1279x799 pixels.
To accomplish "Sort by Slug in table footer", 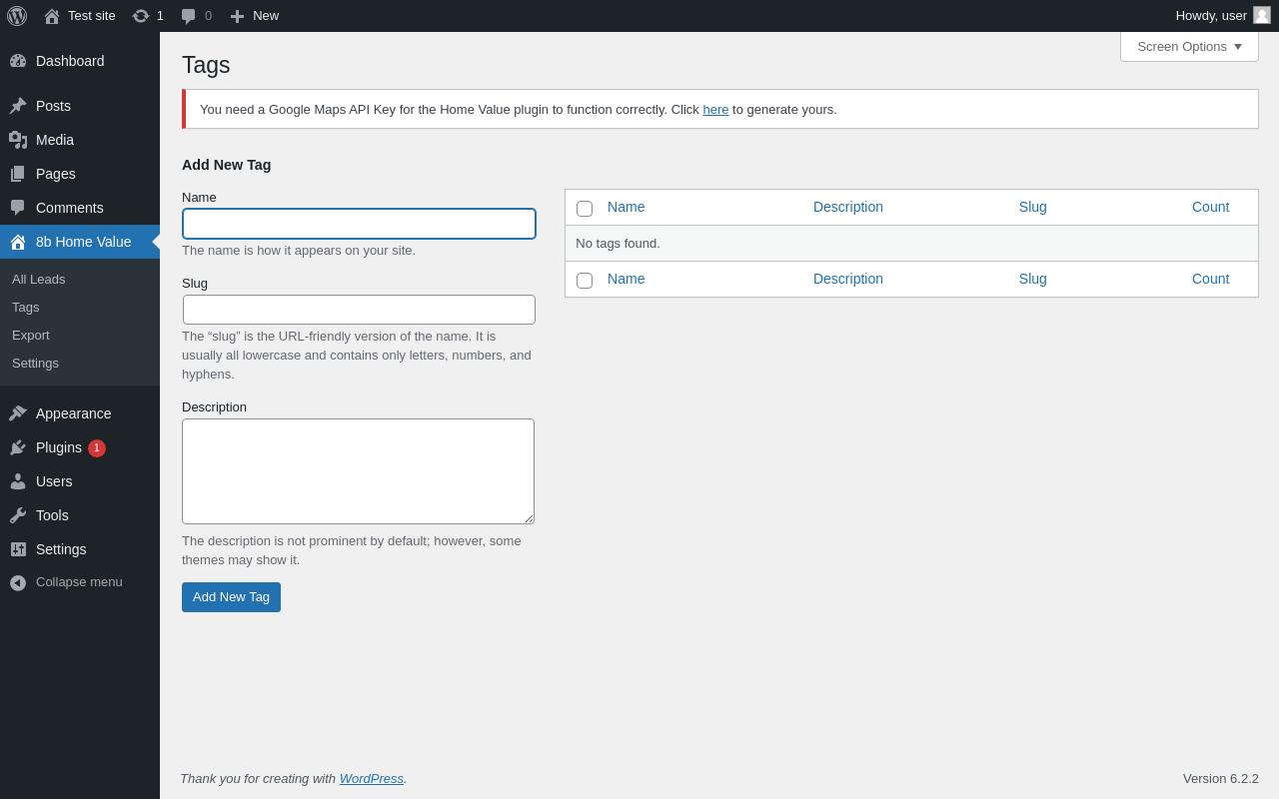I will (x=1033, y=279).
